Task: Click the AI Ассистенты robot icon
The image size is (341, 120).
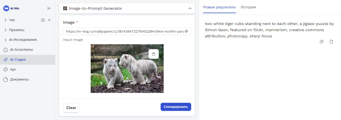Action: pos(5,50)
